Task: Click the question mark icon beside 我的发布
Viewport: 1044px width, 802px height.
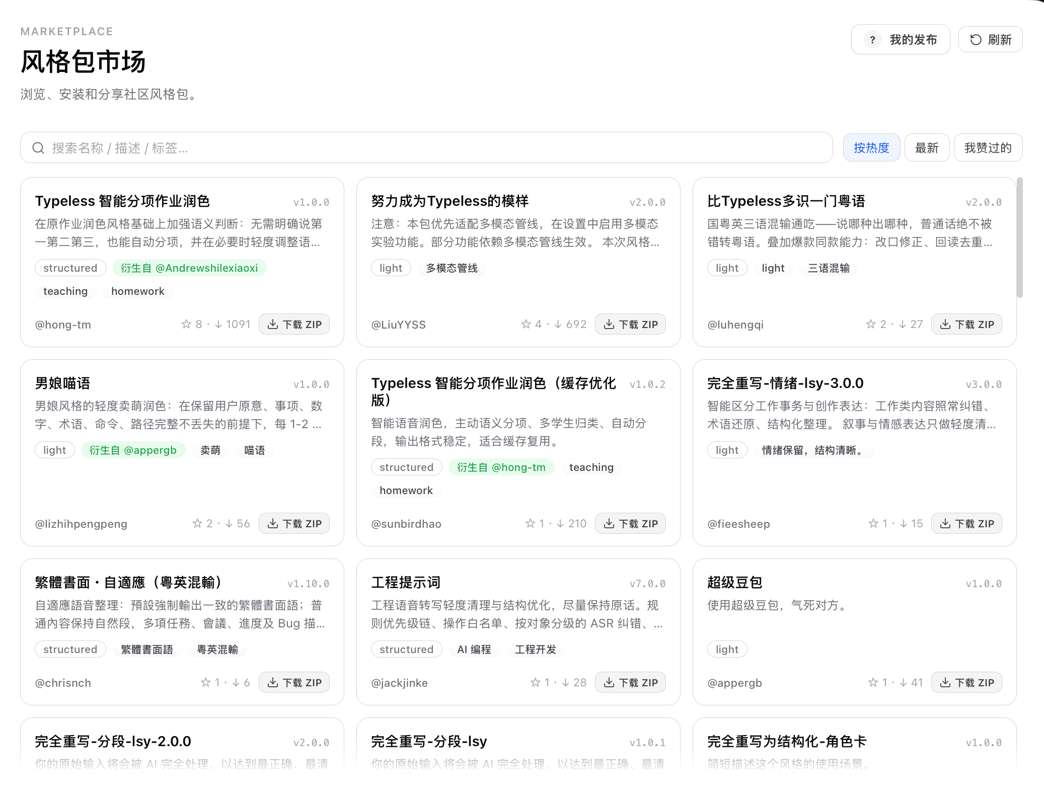Action: coord(872,40)
